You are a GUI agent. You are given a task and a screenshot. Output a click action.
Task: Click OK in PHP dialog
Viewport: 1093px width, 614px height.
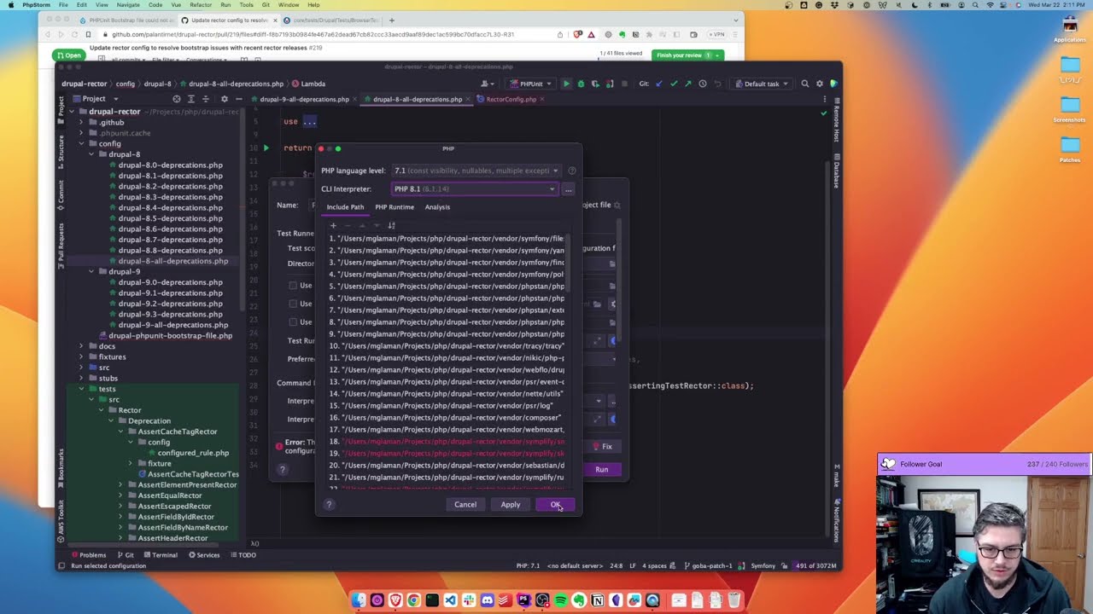click(556, 505)
